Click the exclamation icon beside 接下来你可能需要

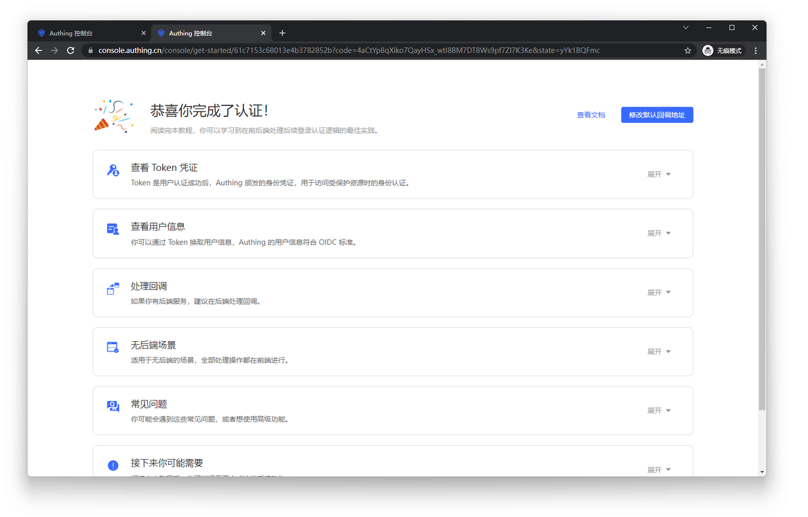113,465
